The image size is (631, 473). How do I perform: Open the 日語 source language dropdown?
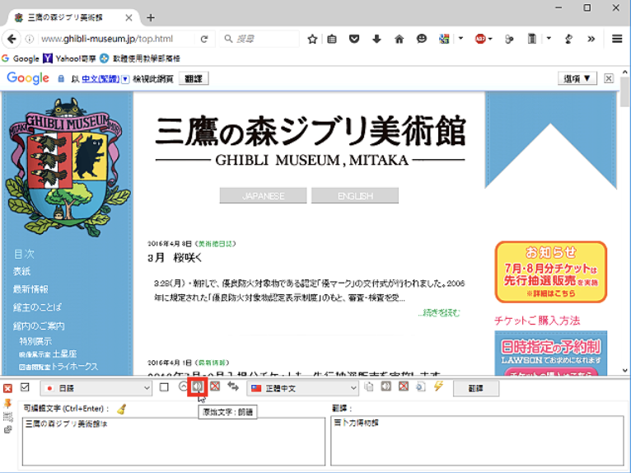[x=96, y=388]
